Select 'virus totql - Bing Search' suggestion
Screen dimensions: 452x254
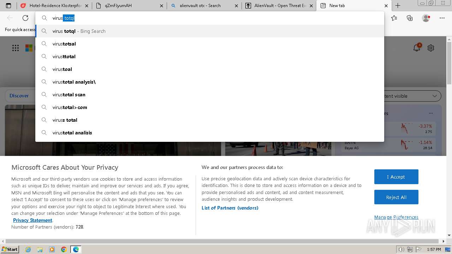click(210, 31)
